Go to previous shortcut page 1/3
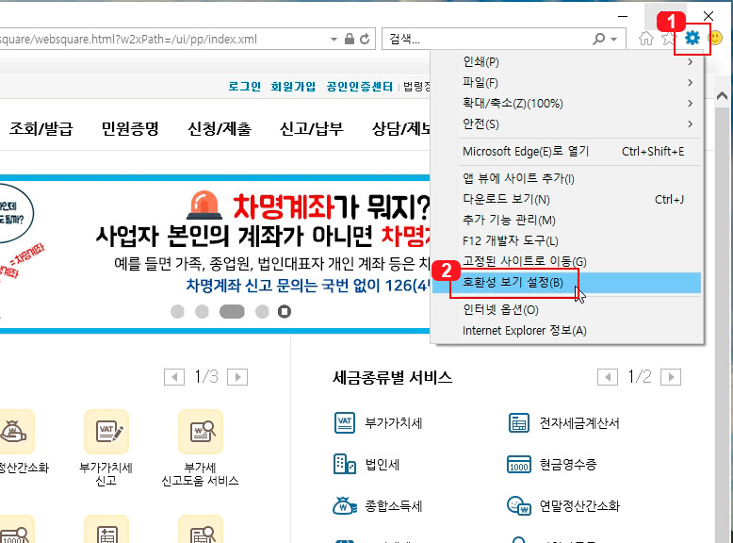 click(174, 377)
